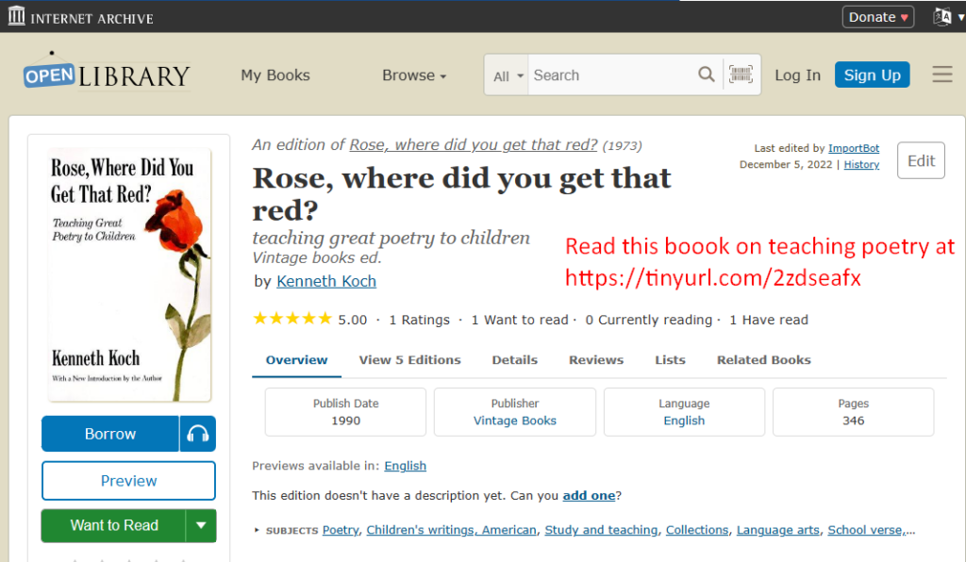
Task: Switch to View 5 Editions tab
Action: (409, 360)
